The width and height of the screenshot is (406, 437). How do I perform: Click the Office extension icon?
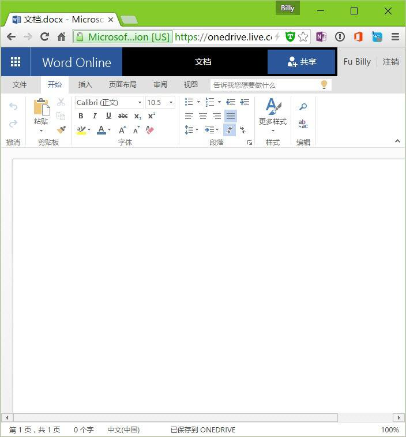pyautogui.click(x=358, y=36)
